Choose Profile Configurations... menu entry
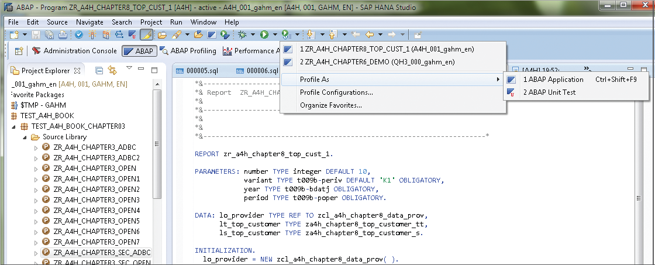This screenshot has height=265, width=655. 336,92
